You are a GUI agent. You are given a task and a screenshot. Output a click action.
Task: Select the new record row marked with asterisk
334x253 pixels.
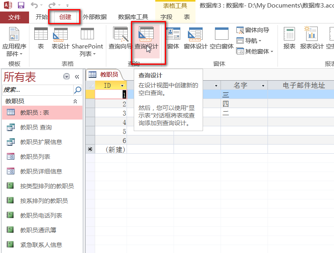click(x=90, y=149)
